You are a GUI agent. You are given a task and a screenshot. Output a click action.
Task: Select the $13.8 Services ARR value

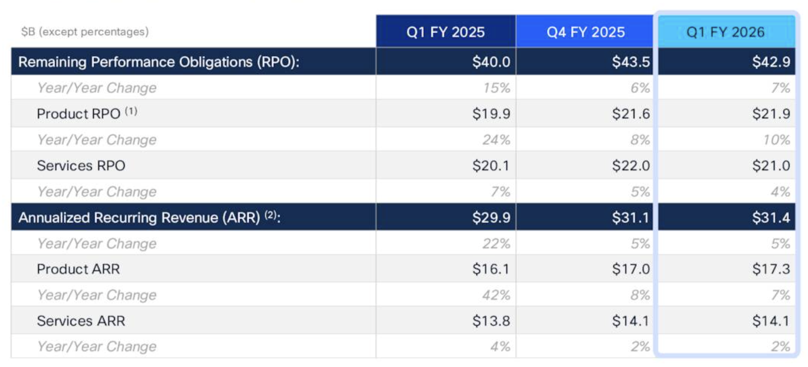point(491,321)
